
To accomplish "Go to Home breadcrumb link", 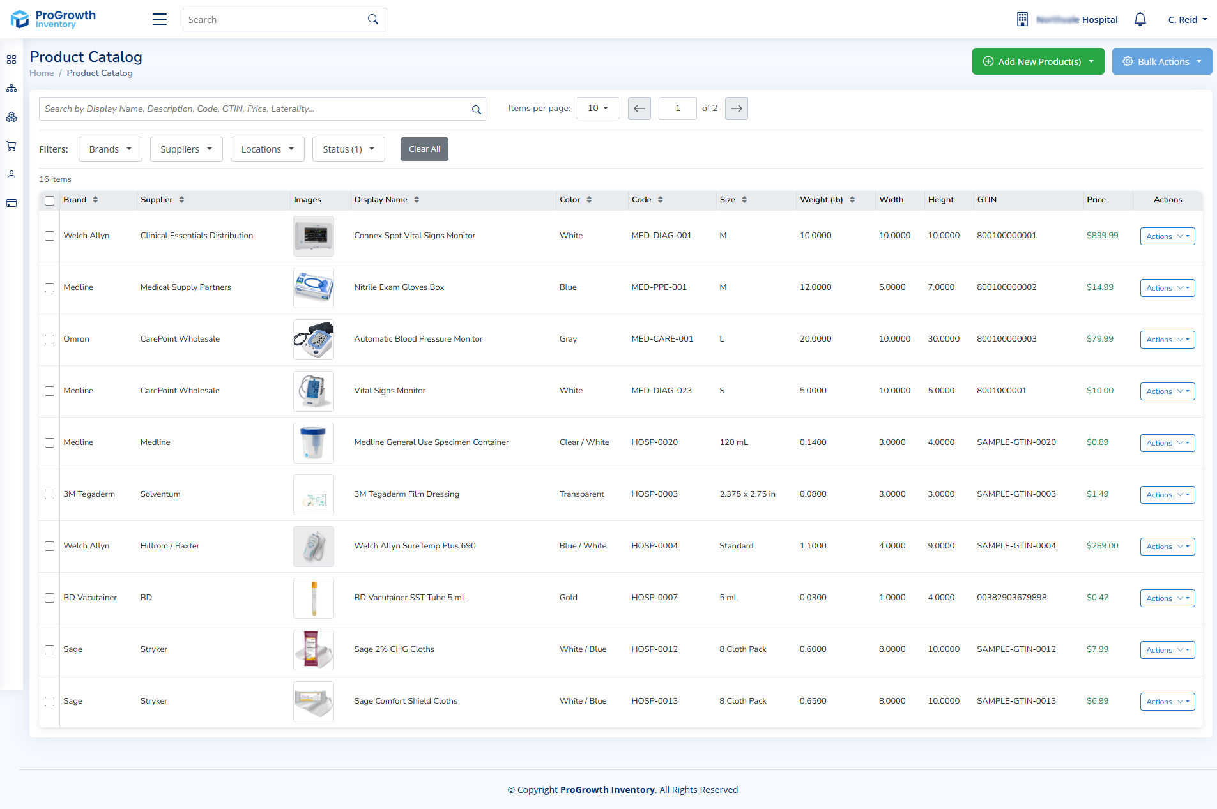I will 42,73.
